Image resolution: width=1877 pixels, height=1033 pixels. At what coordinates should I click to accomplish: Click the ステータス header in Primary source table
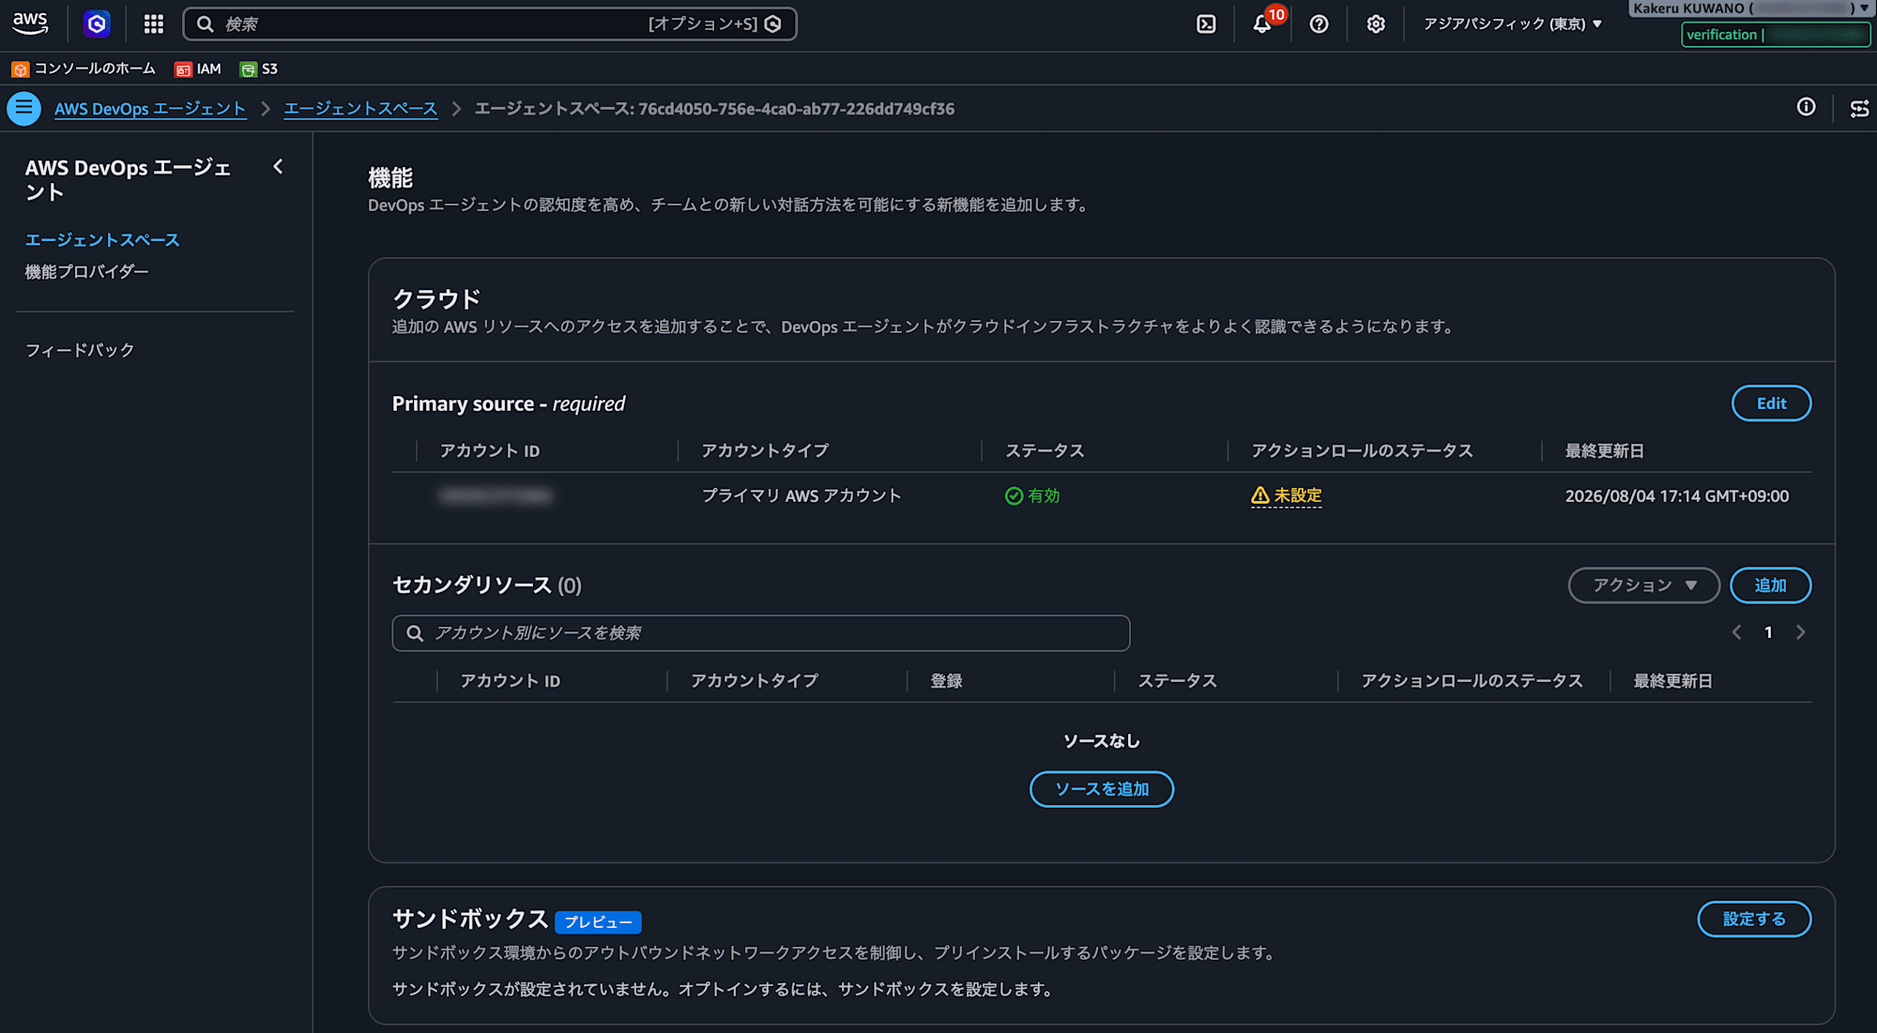(1045, 451)
